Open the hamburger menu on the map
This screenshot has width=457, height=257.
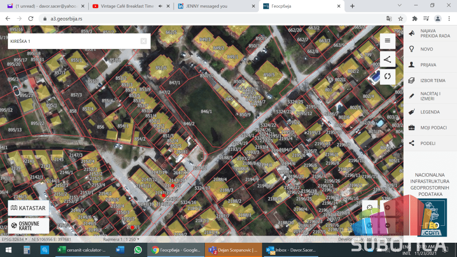coord(387,41)
